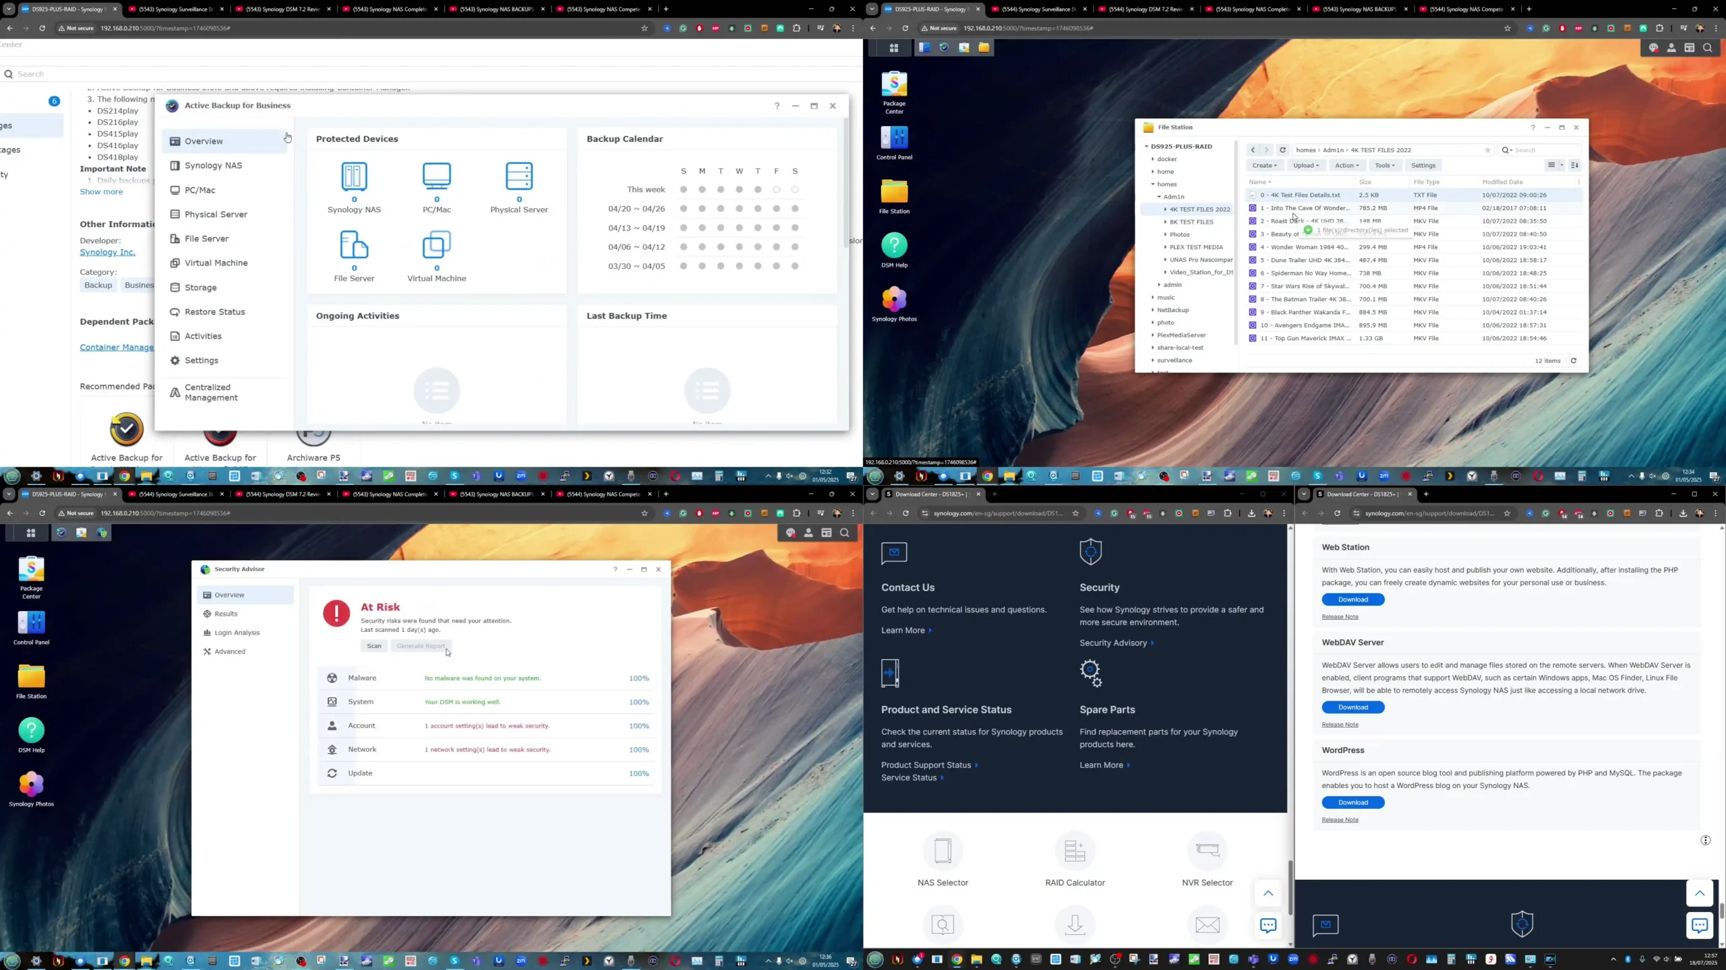The image size is (1726, 970).
Task: Click File Station back navigation arrow
Action: [x=1253, y=150]
